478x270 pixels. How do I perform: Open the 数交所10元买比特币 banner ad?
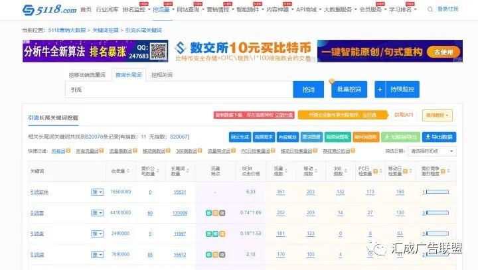tap(243, 51)
